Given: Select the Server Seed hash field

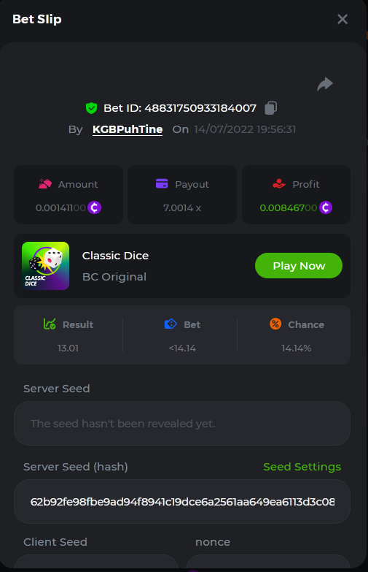Looking at the screenshot, I should (182, 502).
